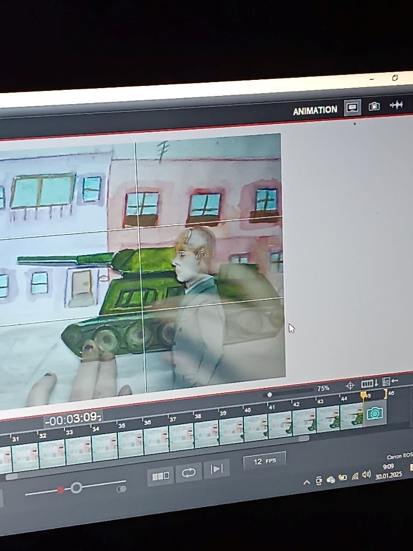
Task: Show hidden icons in the system tray
Action: click(307, 483)
